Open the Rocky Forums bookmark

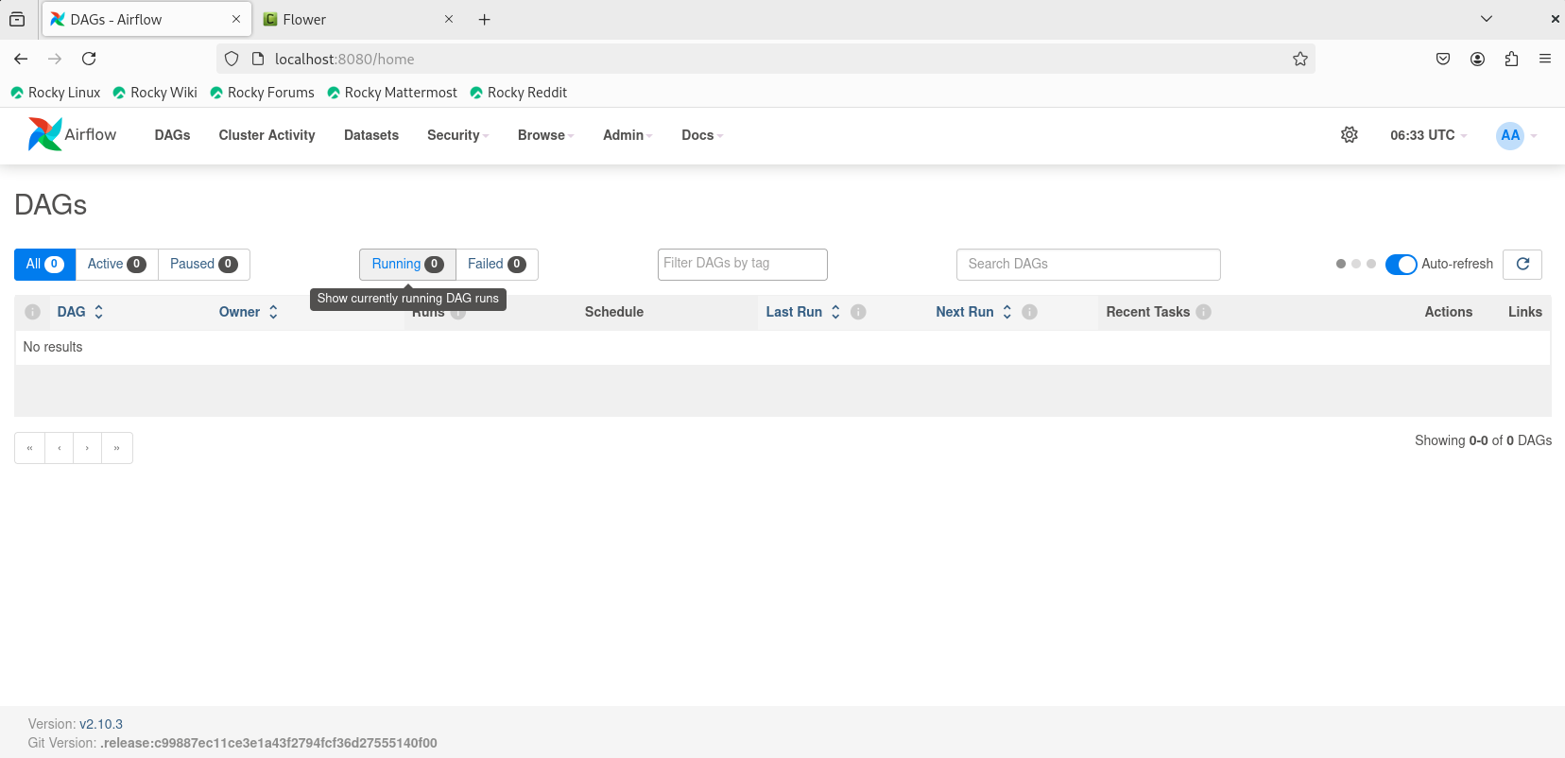point(262,93)
